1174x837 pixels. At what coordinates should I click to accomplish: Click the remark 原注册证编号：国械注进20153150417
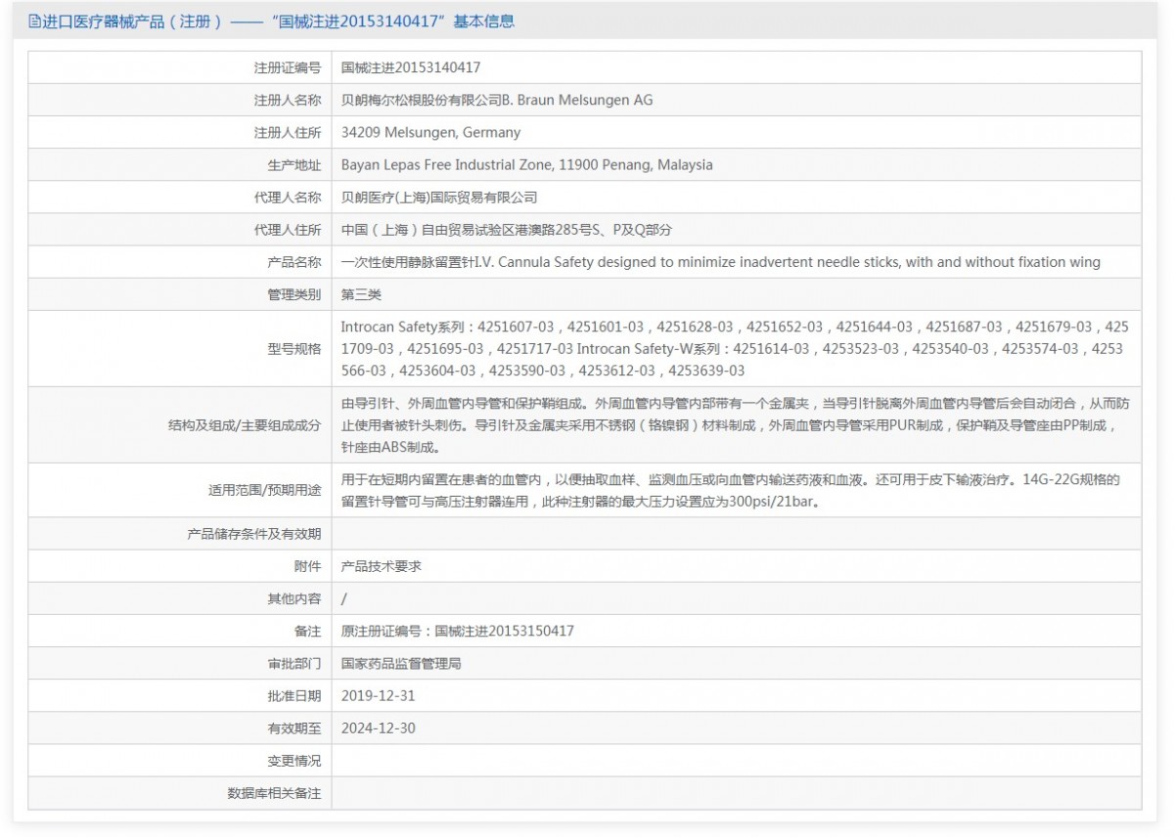click(x=458, y=632)
